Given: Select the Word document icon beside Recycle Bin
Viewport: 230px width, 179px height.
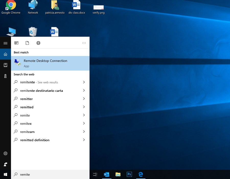Looking at the screenshot, I should 54,31.
